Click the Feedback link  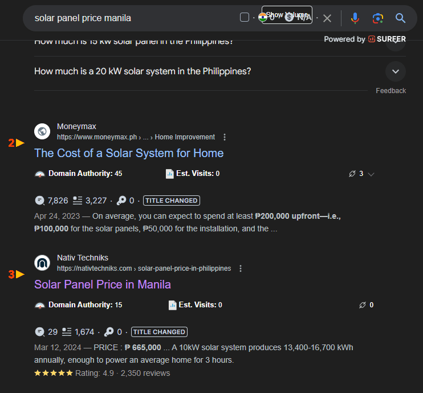(391, 91)
